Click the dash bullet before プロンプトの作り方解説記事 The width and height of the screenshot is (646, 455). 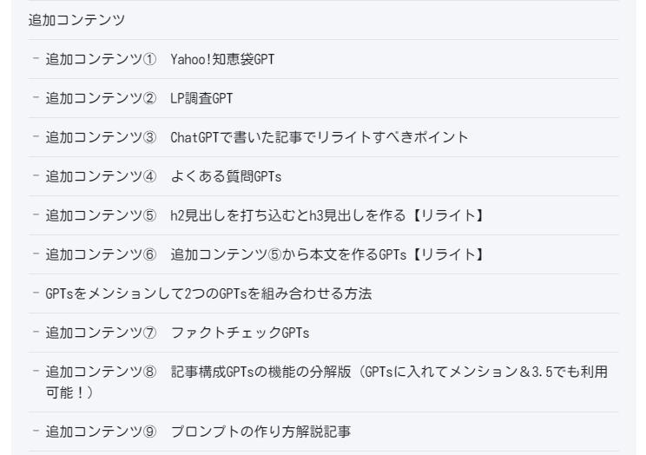(x=36, y=431)
